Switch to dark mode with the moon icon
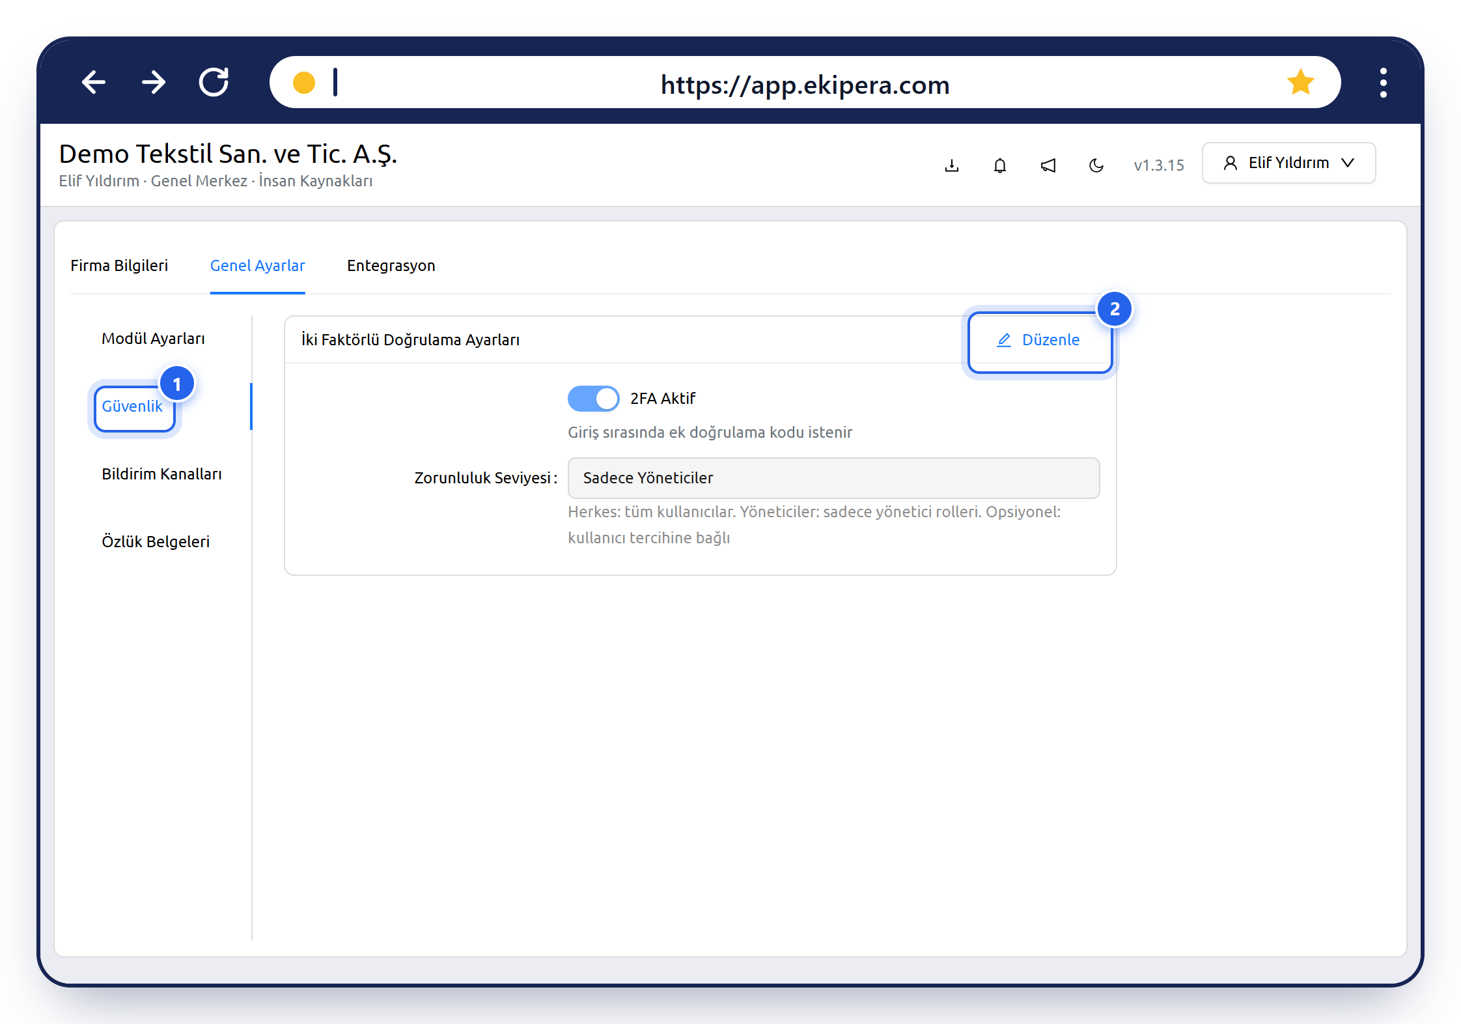Image resolution: width=1461 pixels, height=1024 pixels. point(1096,165)
